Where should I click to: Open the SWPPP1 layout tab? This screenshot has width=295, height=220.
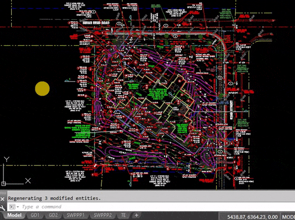(76, 215)
